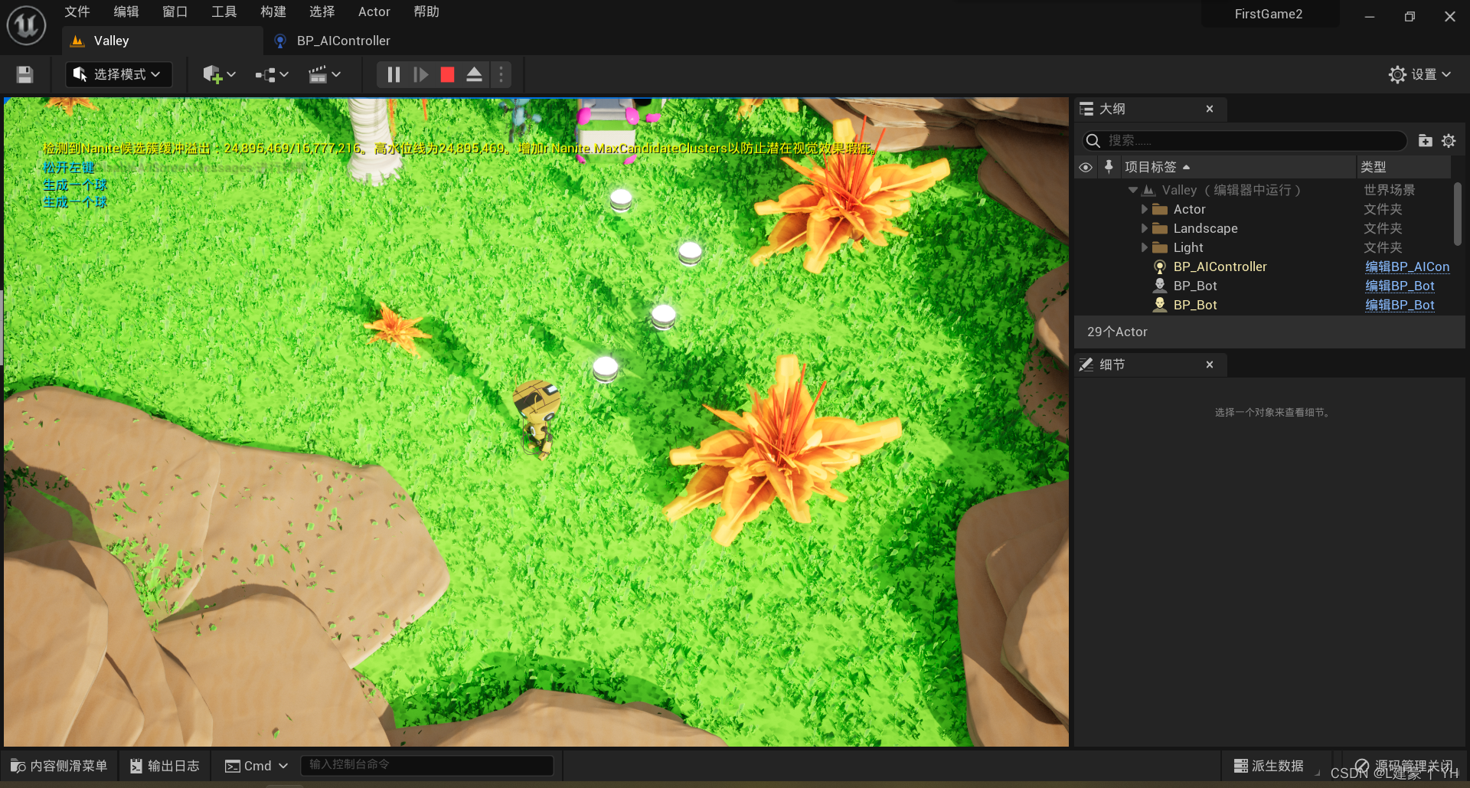Open outliner settings gear
This screenshot has width=1470, height=788.
point(1449,141)
